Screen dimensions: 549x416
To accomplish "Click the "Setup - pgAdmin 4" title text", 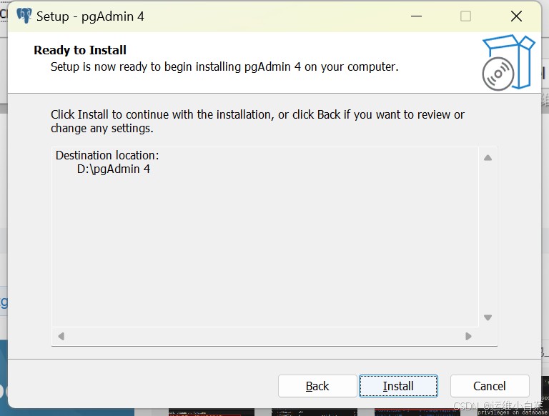I will point(91,16).
